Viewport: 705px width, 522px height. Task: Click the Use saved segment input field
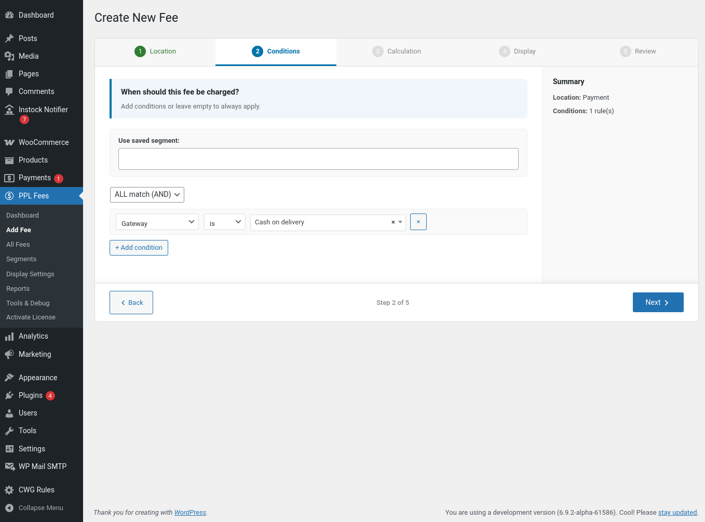point(318,159)
